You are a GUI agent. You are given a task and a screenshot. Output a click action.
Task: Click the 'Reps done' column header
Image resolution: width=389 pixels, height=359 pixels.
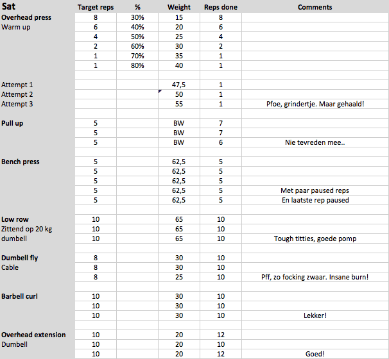(220, 7)
